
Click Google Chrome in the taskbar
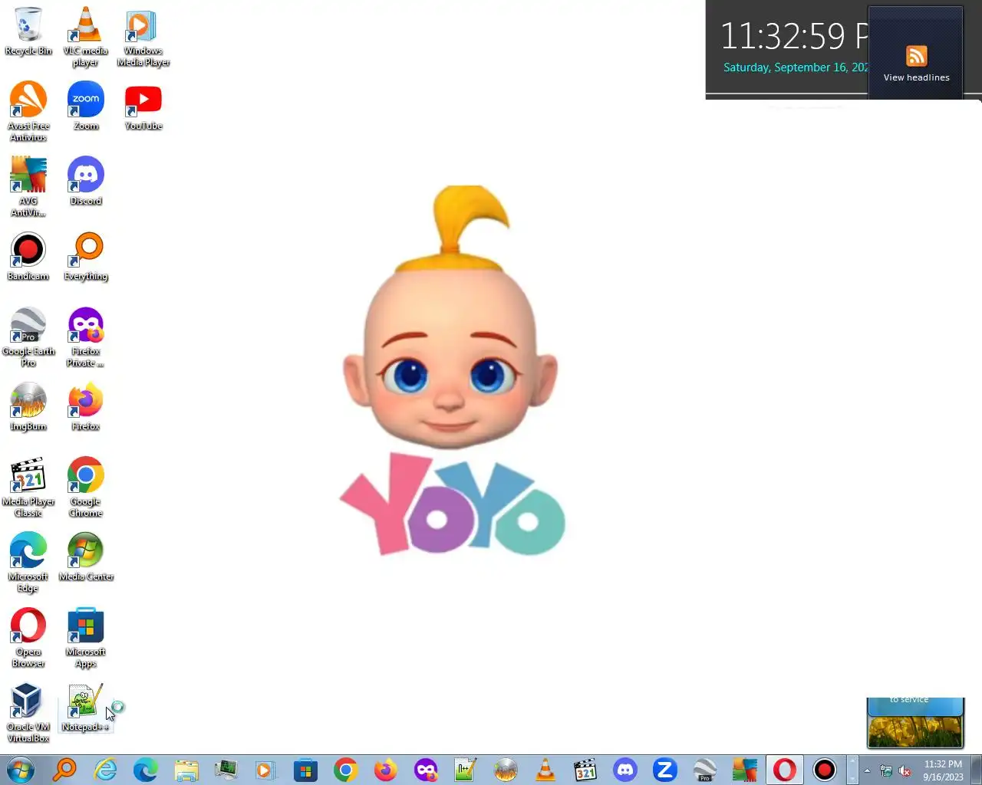[x=345, y=770]
